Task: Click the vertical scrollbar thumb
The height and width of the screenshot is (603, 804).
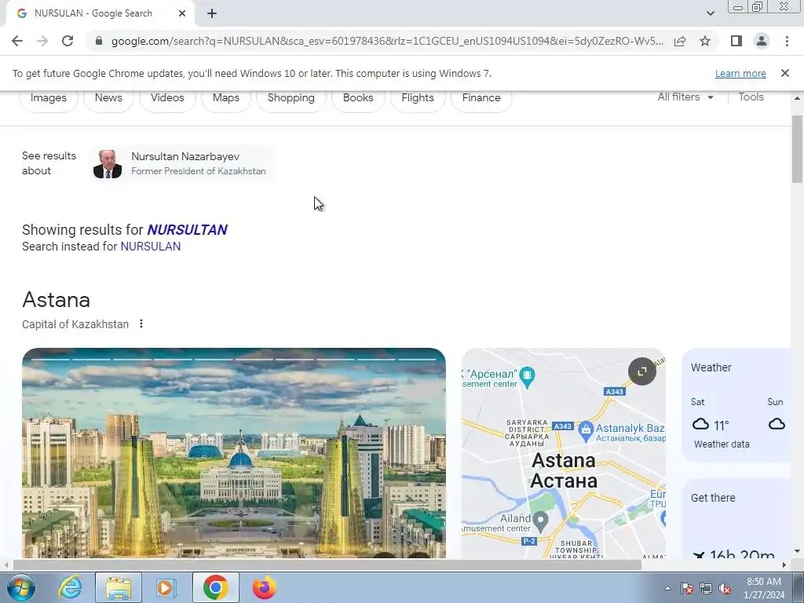Action: click(x=797, y=149)
